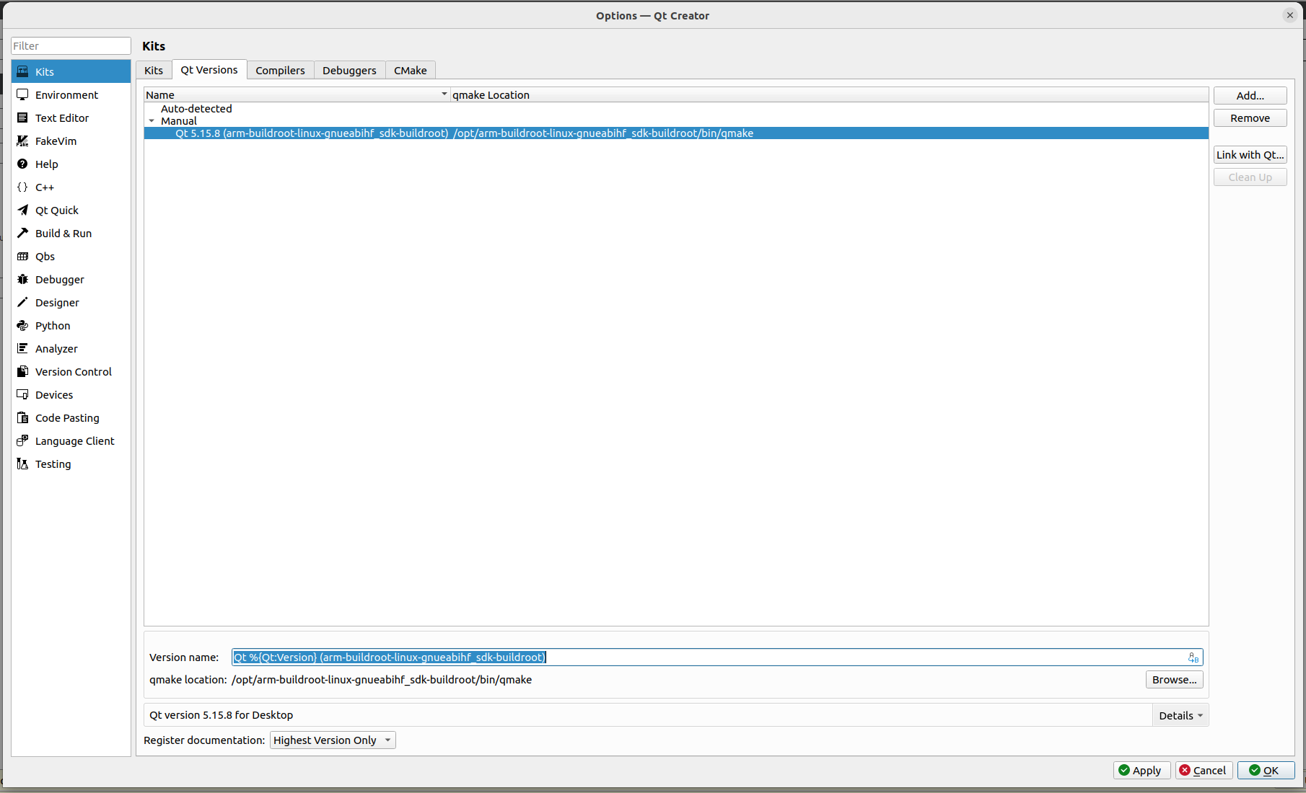This screenshot has height=793, width=1306.
Task: Click the Build & Run hammer icon
Action: [x=22, y=233]
